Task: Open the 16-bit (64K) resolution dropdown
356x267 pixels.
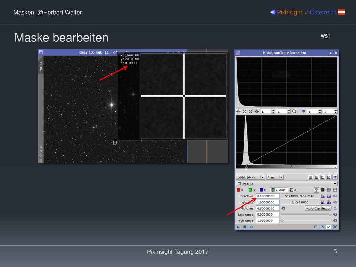Action: tap(250, 177)
